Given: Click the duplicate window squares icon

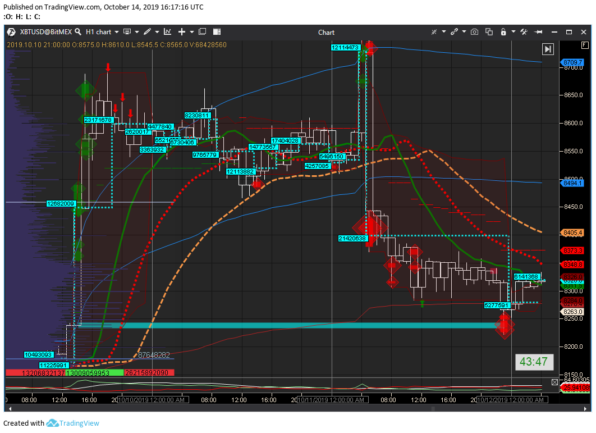Looking at the screenshot, I should pos(203,31).
